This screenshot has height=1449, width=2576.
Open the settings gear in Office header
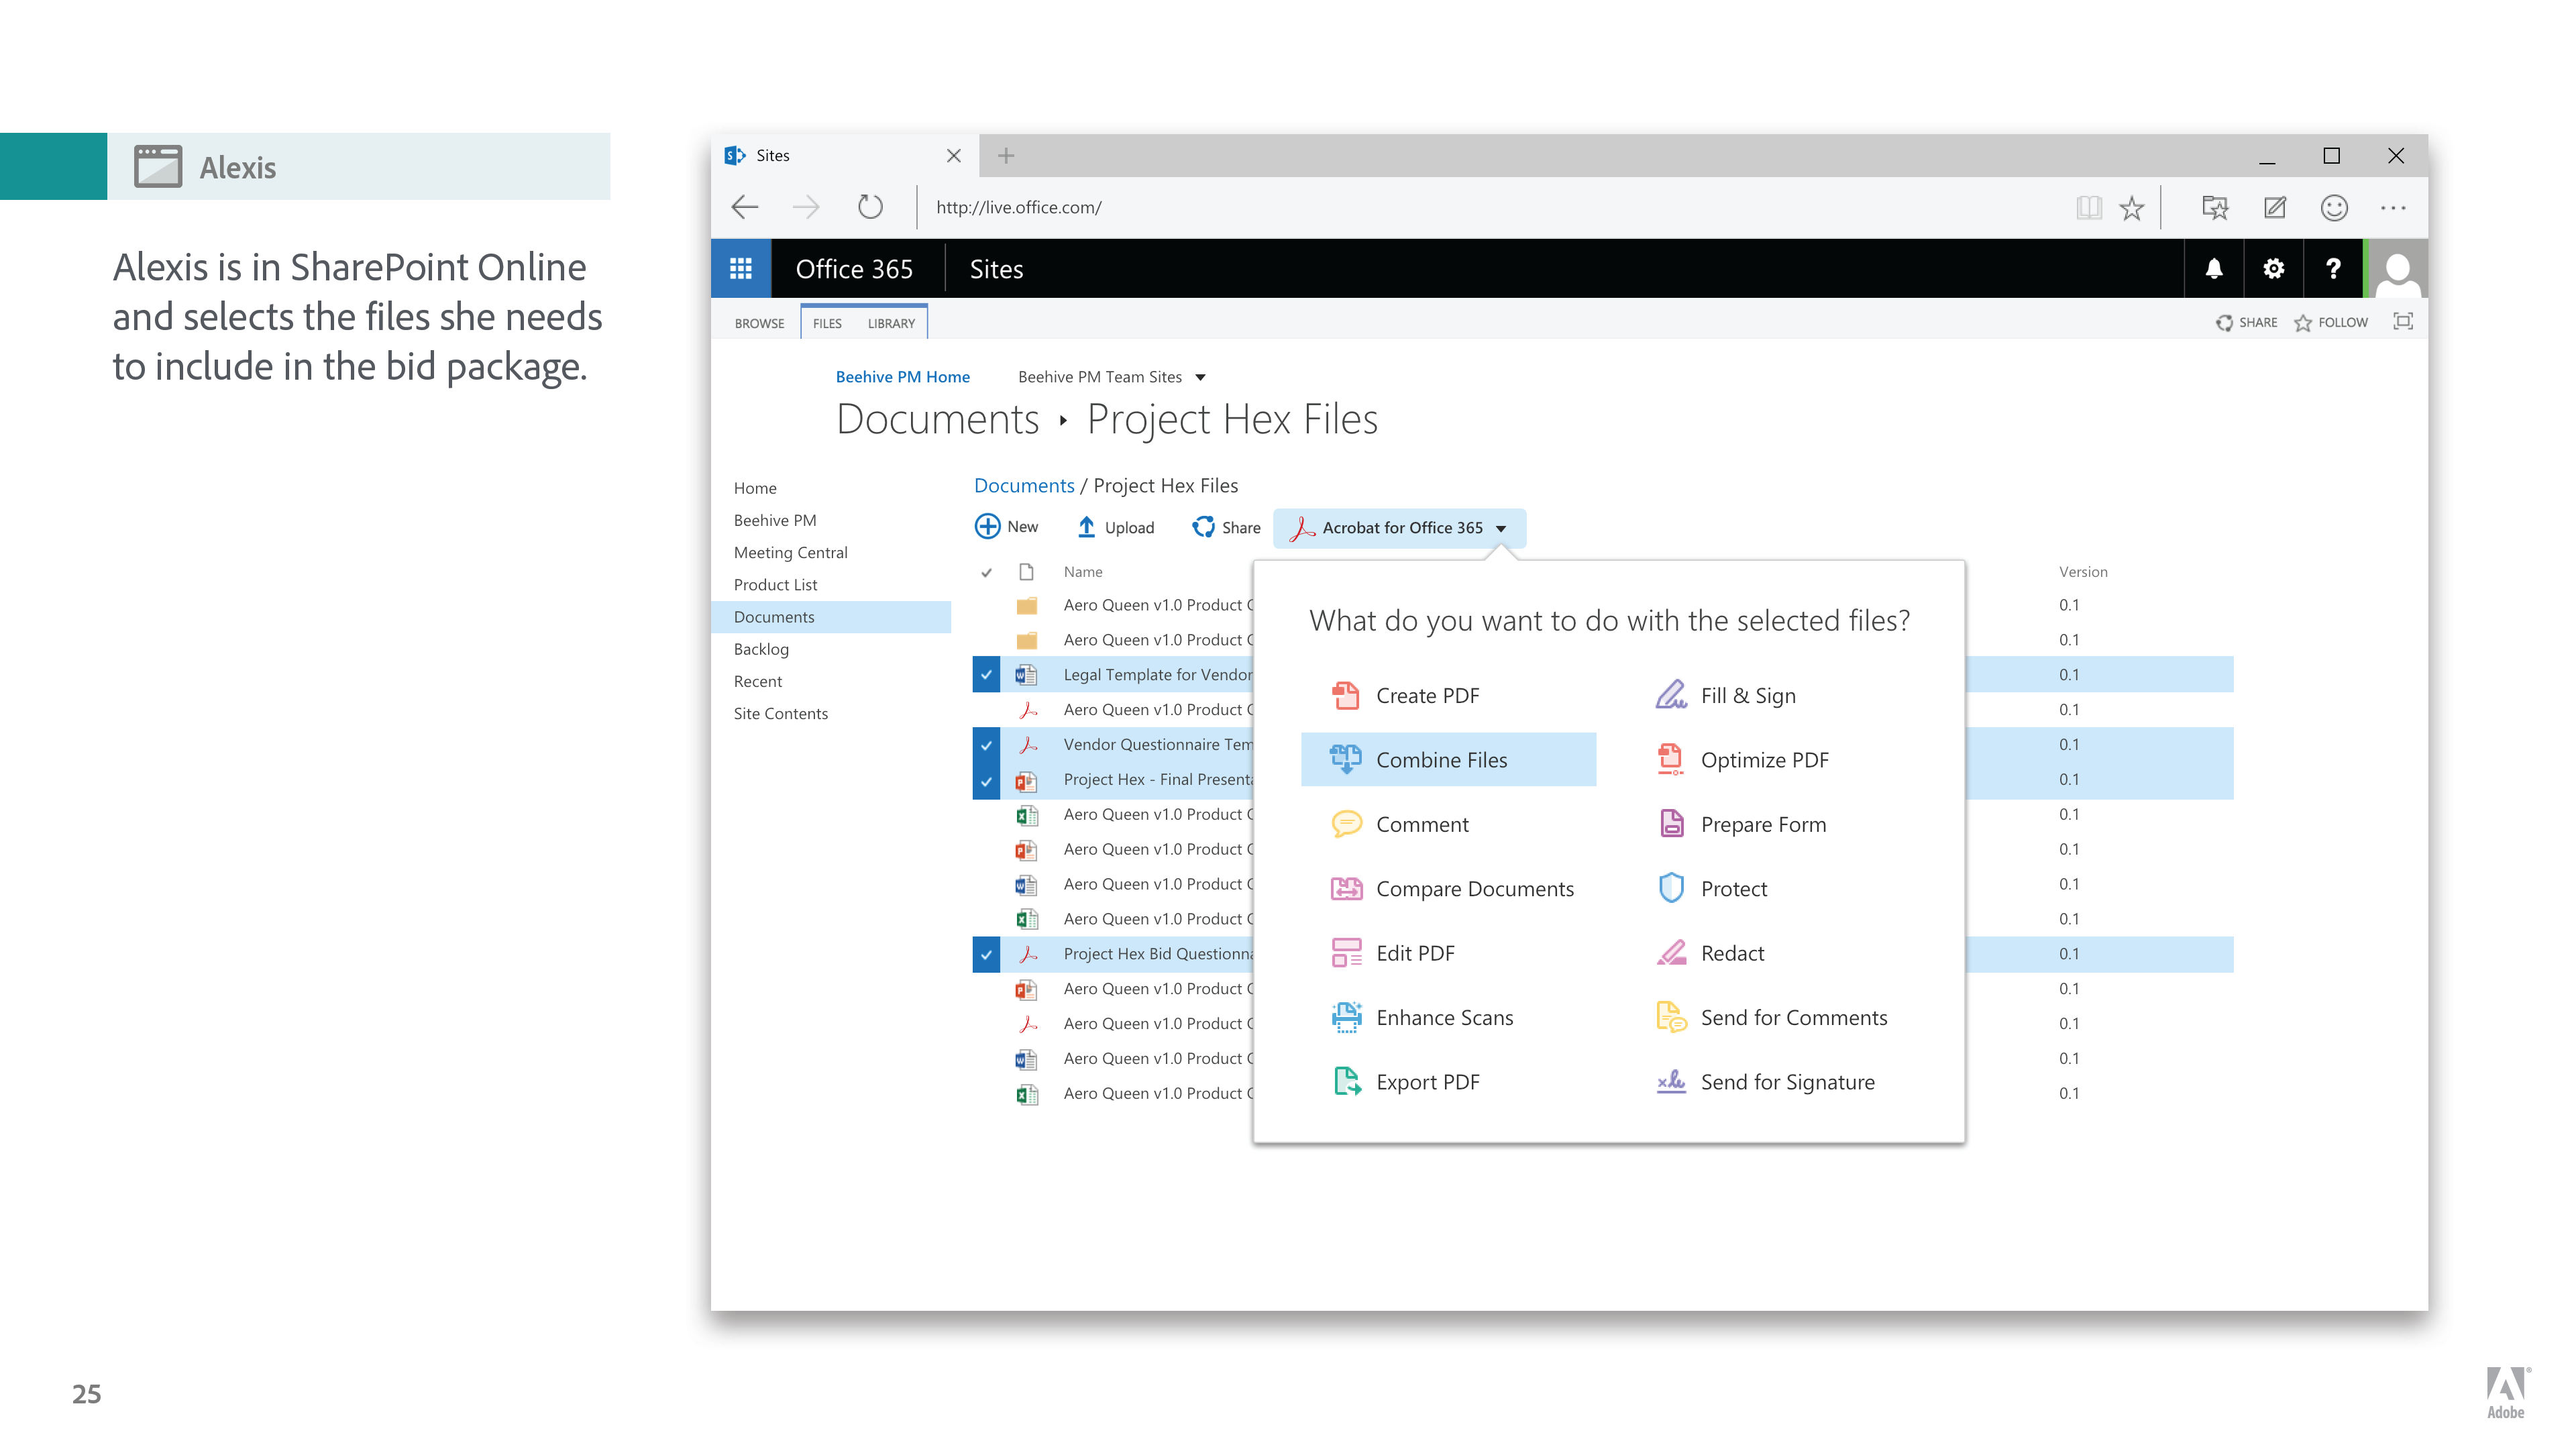(x=2274, y=268)
